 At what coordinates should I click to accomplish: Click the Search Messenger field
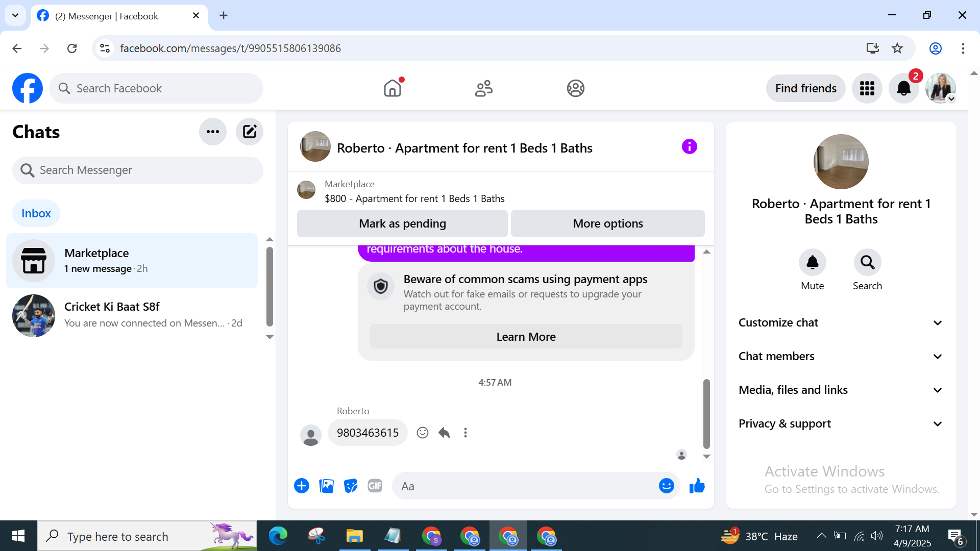(138, 170)
